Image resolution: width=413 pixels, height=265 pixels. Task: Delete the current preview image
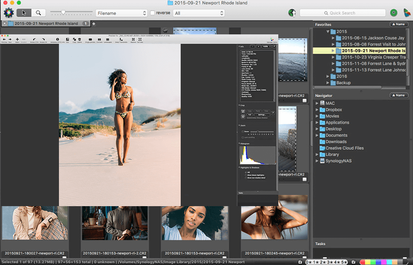(x=80, y=39)
